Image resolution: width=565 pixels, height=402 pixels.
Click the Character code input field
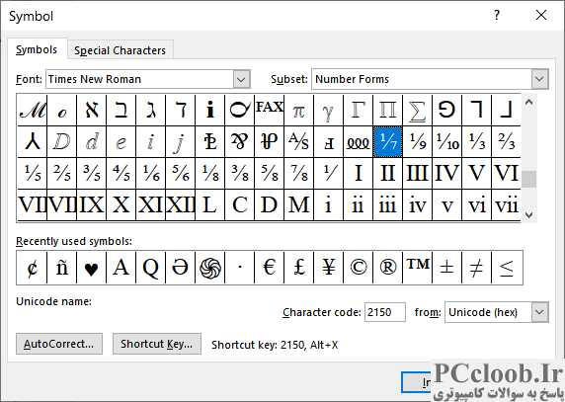click(385, 312)
